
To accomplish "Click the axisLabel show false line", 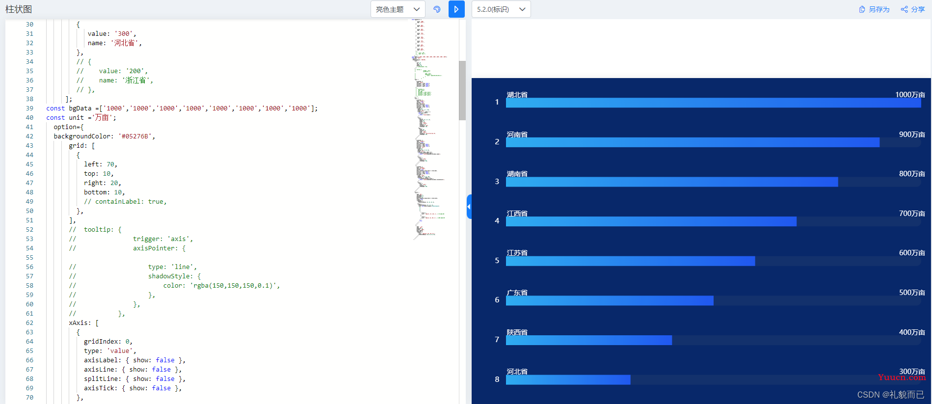I will [135, 360].
